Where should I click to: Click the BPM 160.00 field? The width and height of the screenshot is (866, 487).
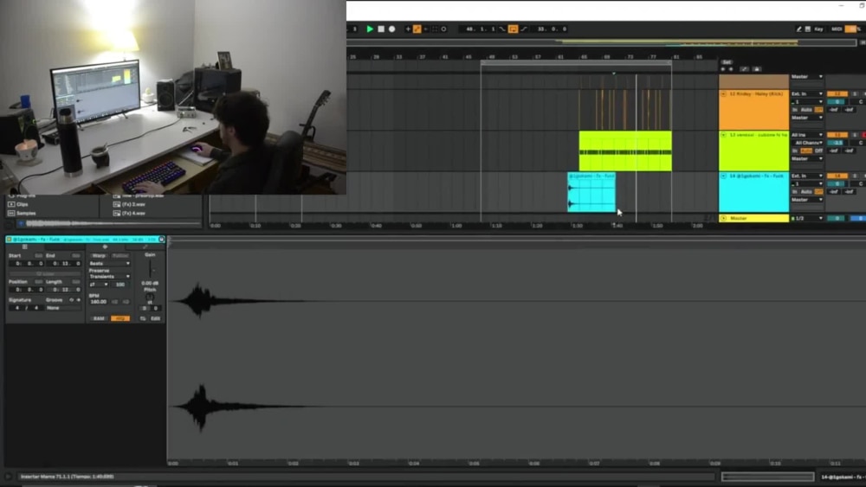(x=99, y=302)
